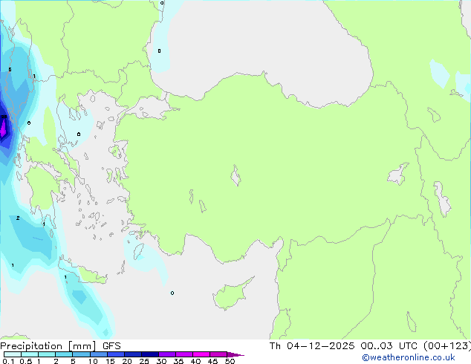
Task: Choose the 20–25 mm legend color swatch
Action: coord(132,354)
